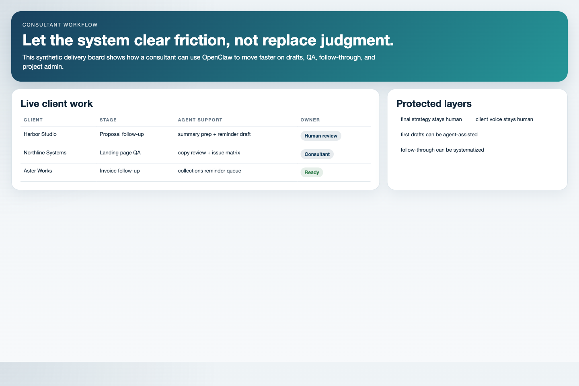The width and height of the screenshot is (579, 386).
Task: Sort by Agent Support column header
Action: pos(200,120)
